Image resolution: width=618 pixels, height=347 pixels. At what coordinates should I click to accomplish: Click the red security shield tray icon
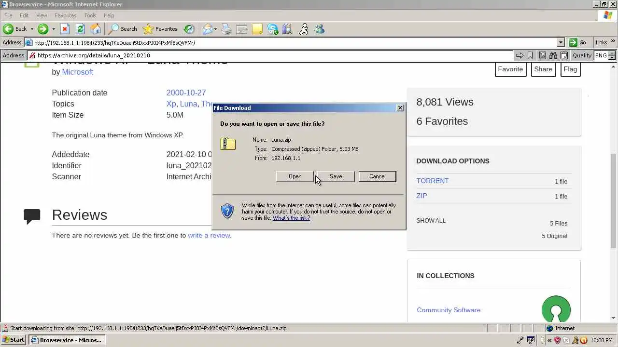coord(558,340)
